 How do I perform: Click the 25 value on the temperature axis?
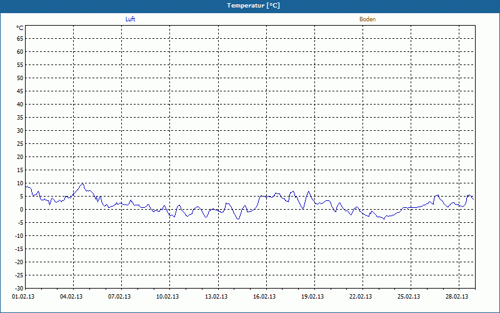20,144
